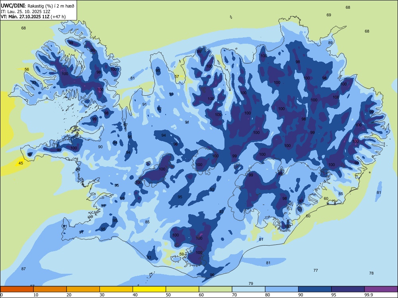Select the '78' value over southeastern sea
Image resolution: width=398 pixels, height=298 pixels.
371,273
